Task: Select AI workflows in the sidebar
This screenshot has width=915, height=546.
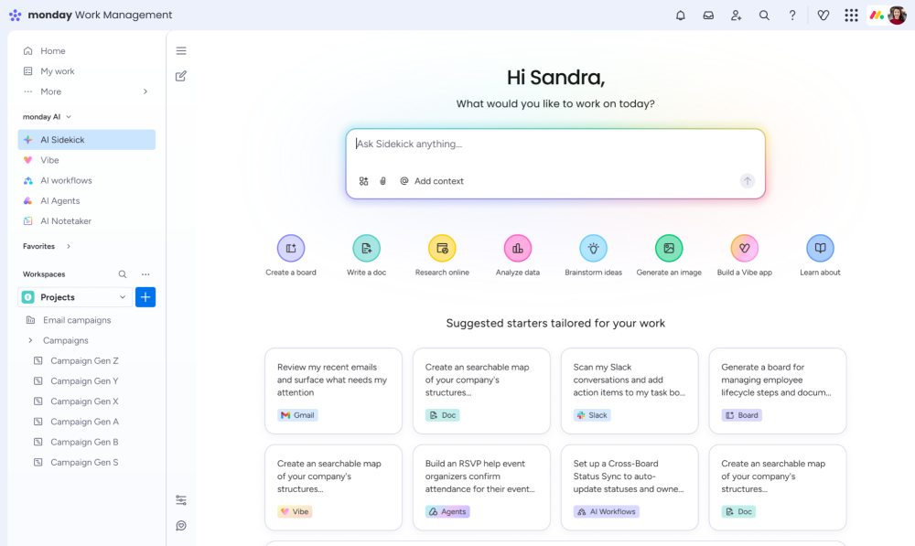Action: [x=66, y=180]
